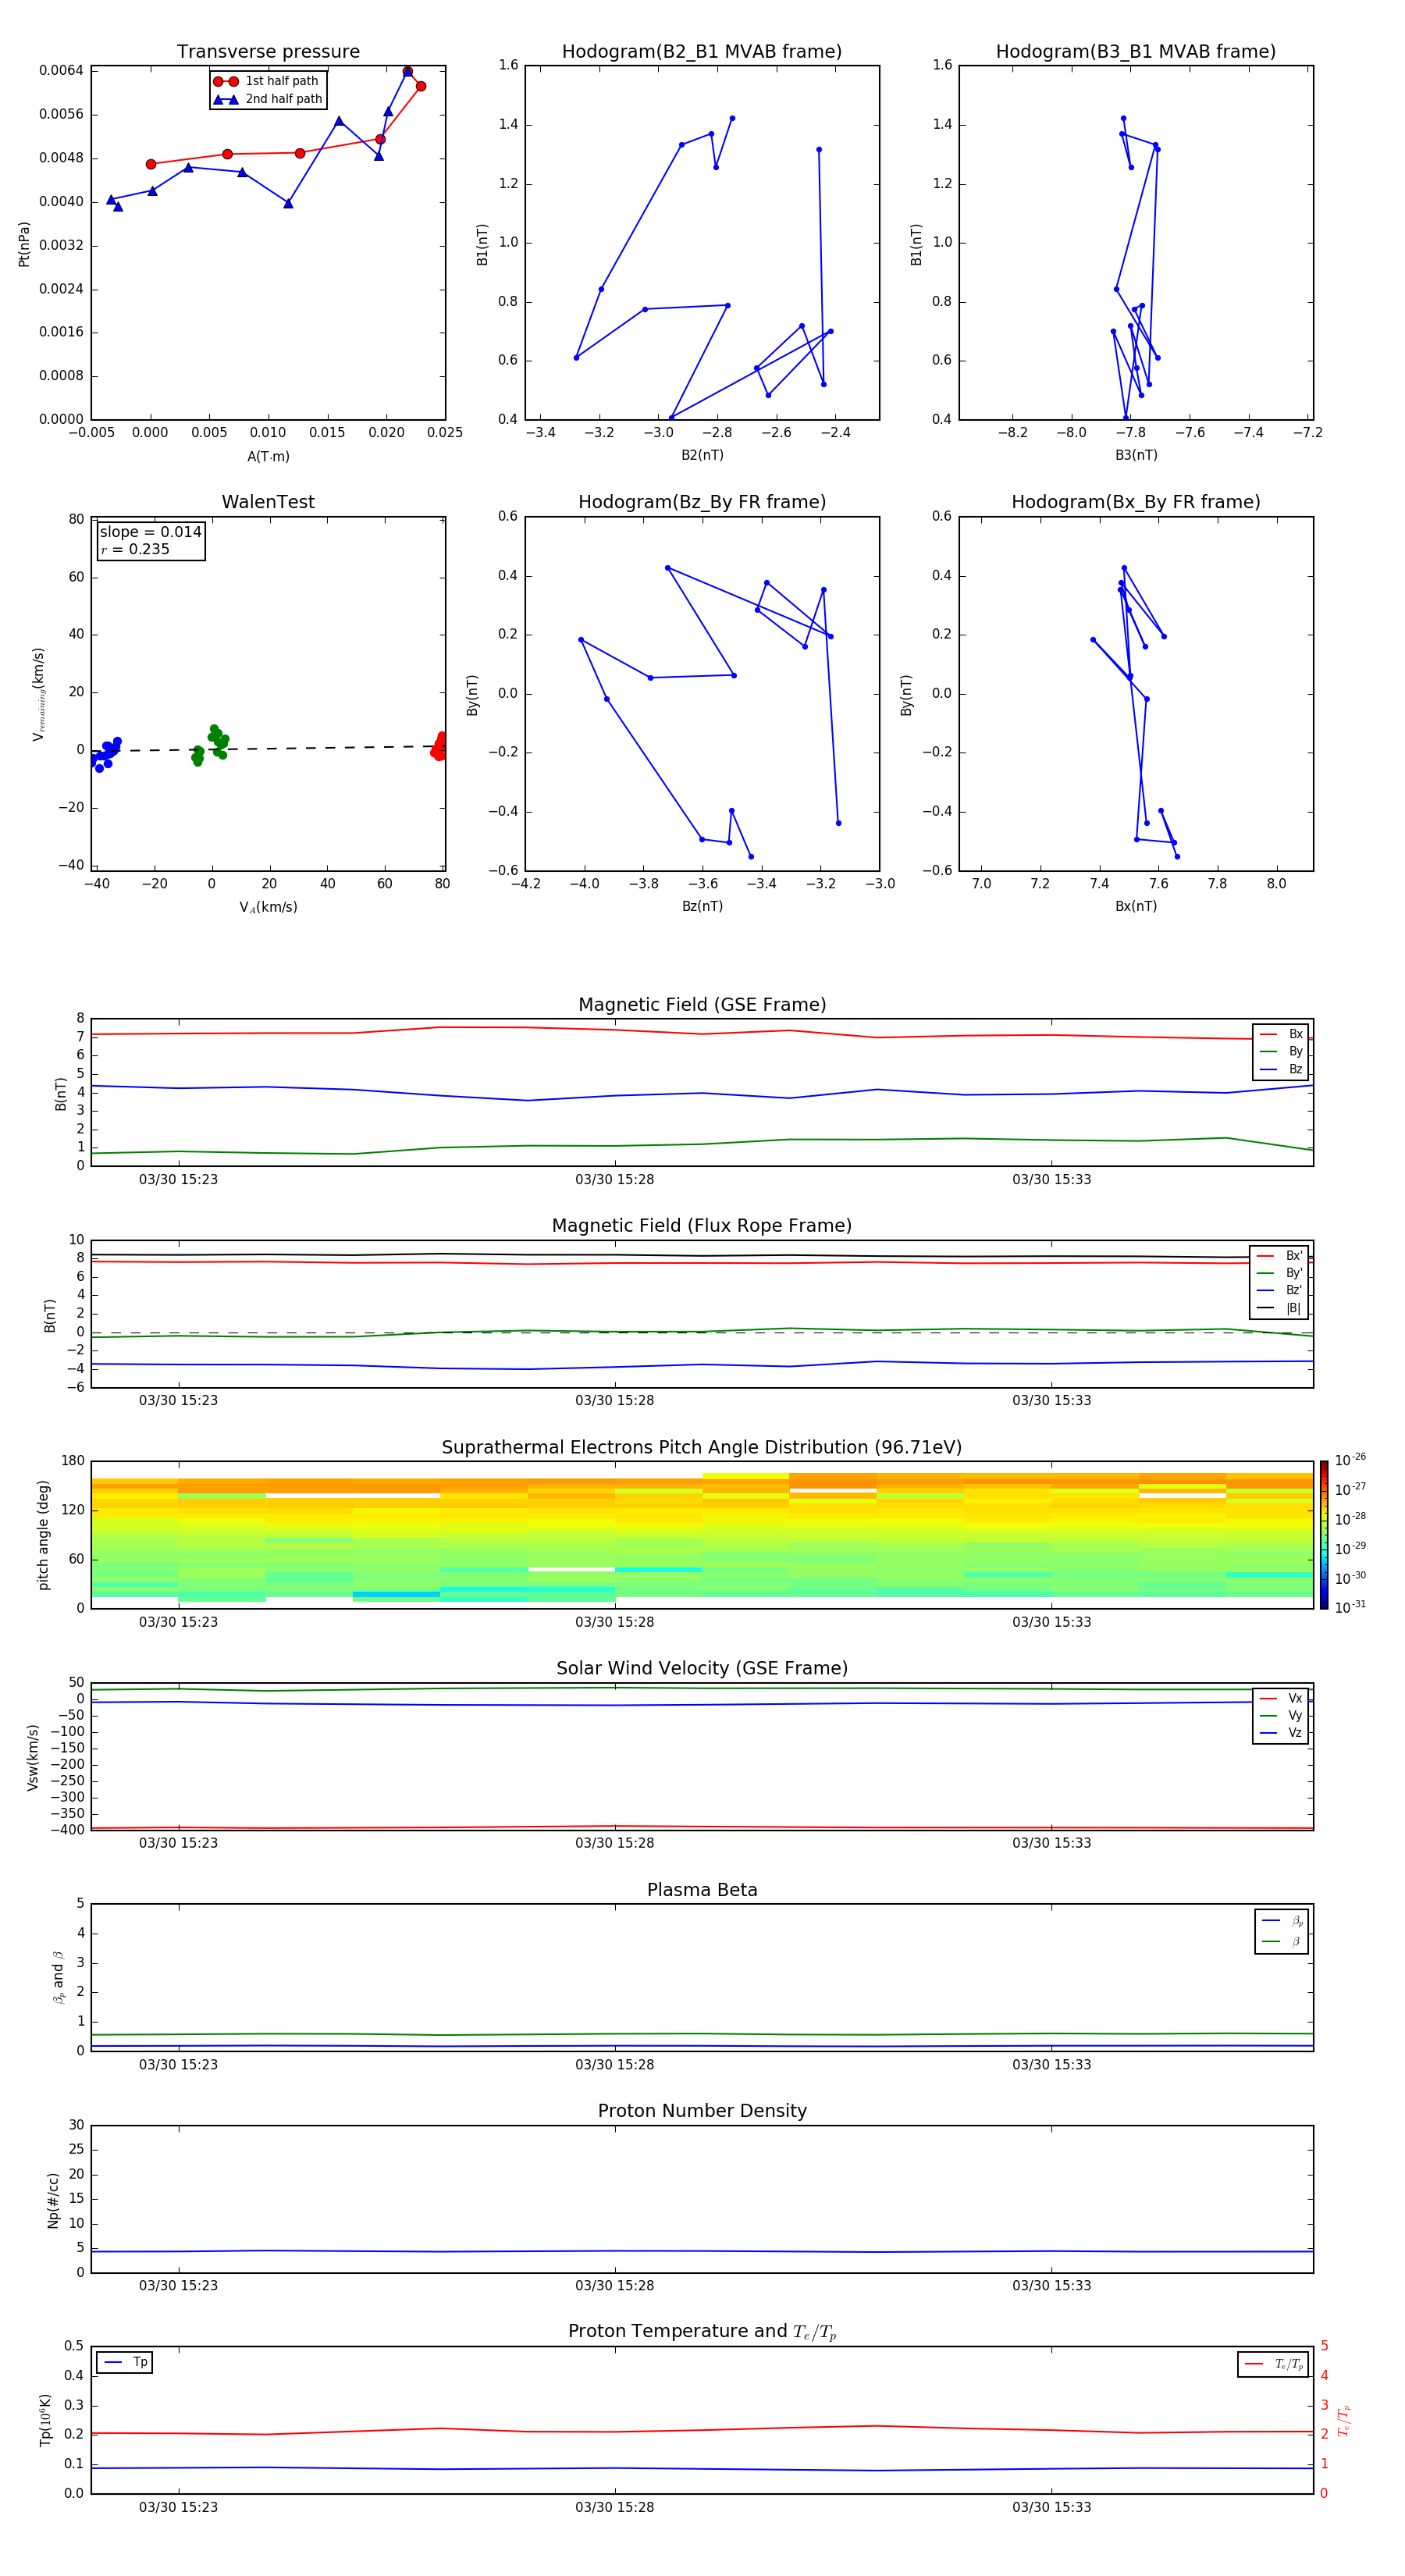Image resolution: width=1405 pixels, height=2576 pixels.
Task: Click the "Pt(nPa)" y-axis label
Action: click(x=24, y=244)
